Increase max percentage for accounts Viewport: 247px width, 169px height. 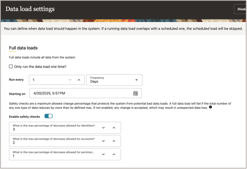pos(114,141)
